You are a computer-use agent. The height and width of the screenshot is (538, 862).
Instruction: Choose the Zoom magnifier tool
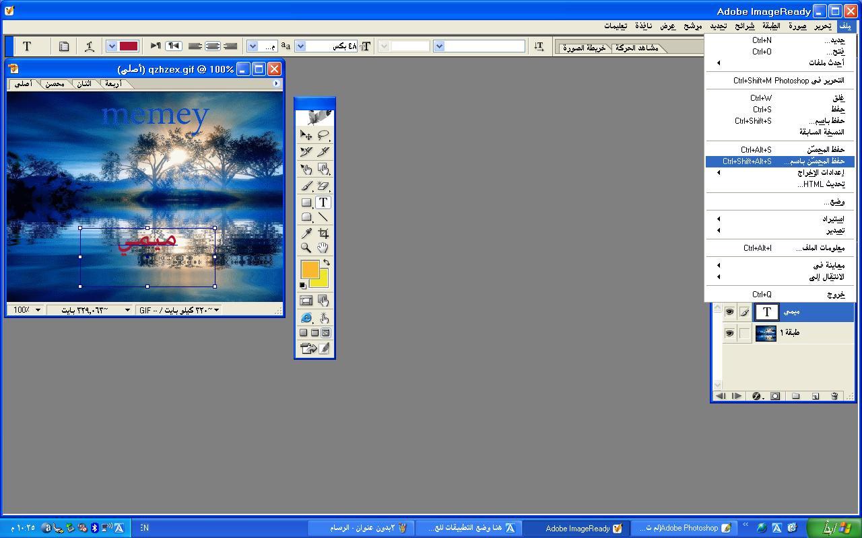pos(306,248)
